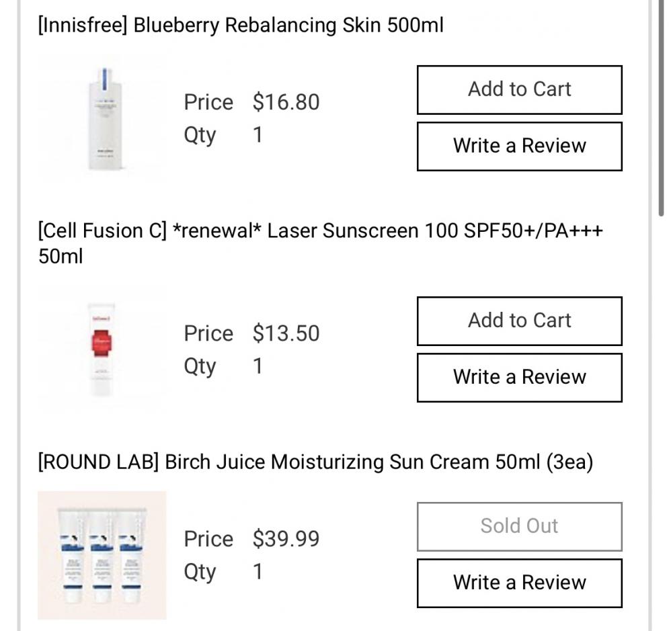The image size is (669, 631).
Task: Click quantity value of Innisfree Blueberry Skin
Action: 258,134
